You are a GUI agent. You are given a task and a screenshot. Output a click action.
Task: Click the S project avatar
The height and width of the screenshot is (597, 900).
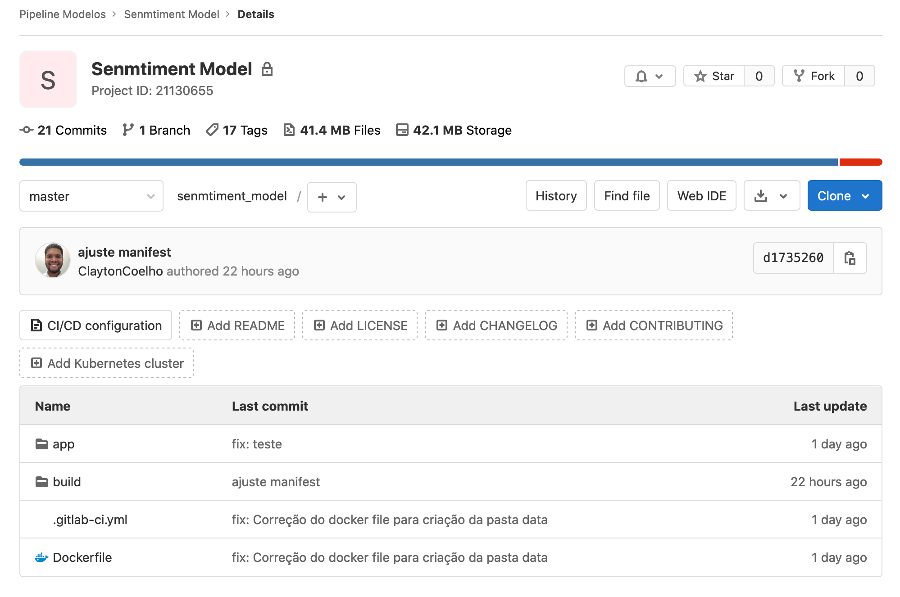tap(48, 79)
